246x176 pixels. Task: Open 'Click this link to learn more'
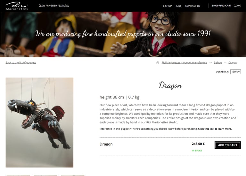point(215,129)
